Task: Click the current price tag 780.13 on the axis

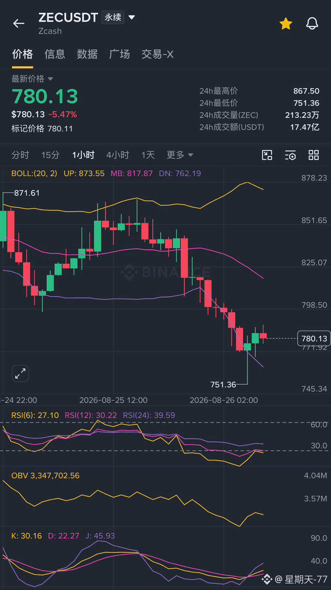Action: [x=314, y=339]
